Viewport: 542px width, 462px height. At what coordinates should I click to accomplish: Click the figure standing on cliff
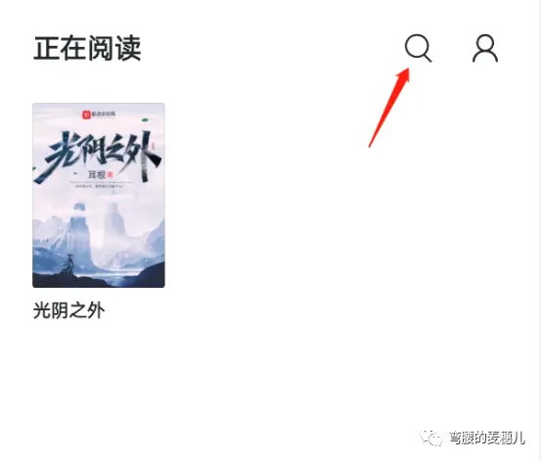tap(69, 264)
